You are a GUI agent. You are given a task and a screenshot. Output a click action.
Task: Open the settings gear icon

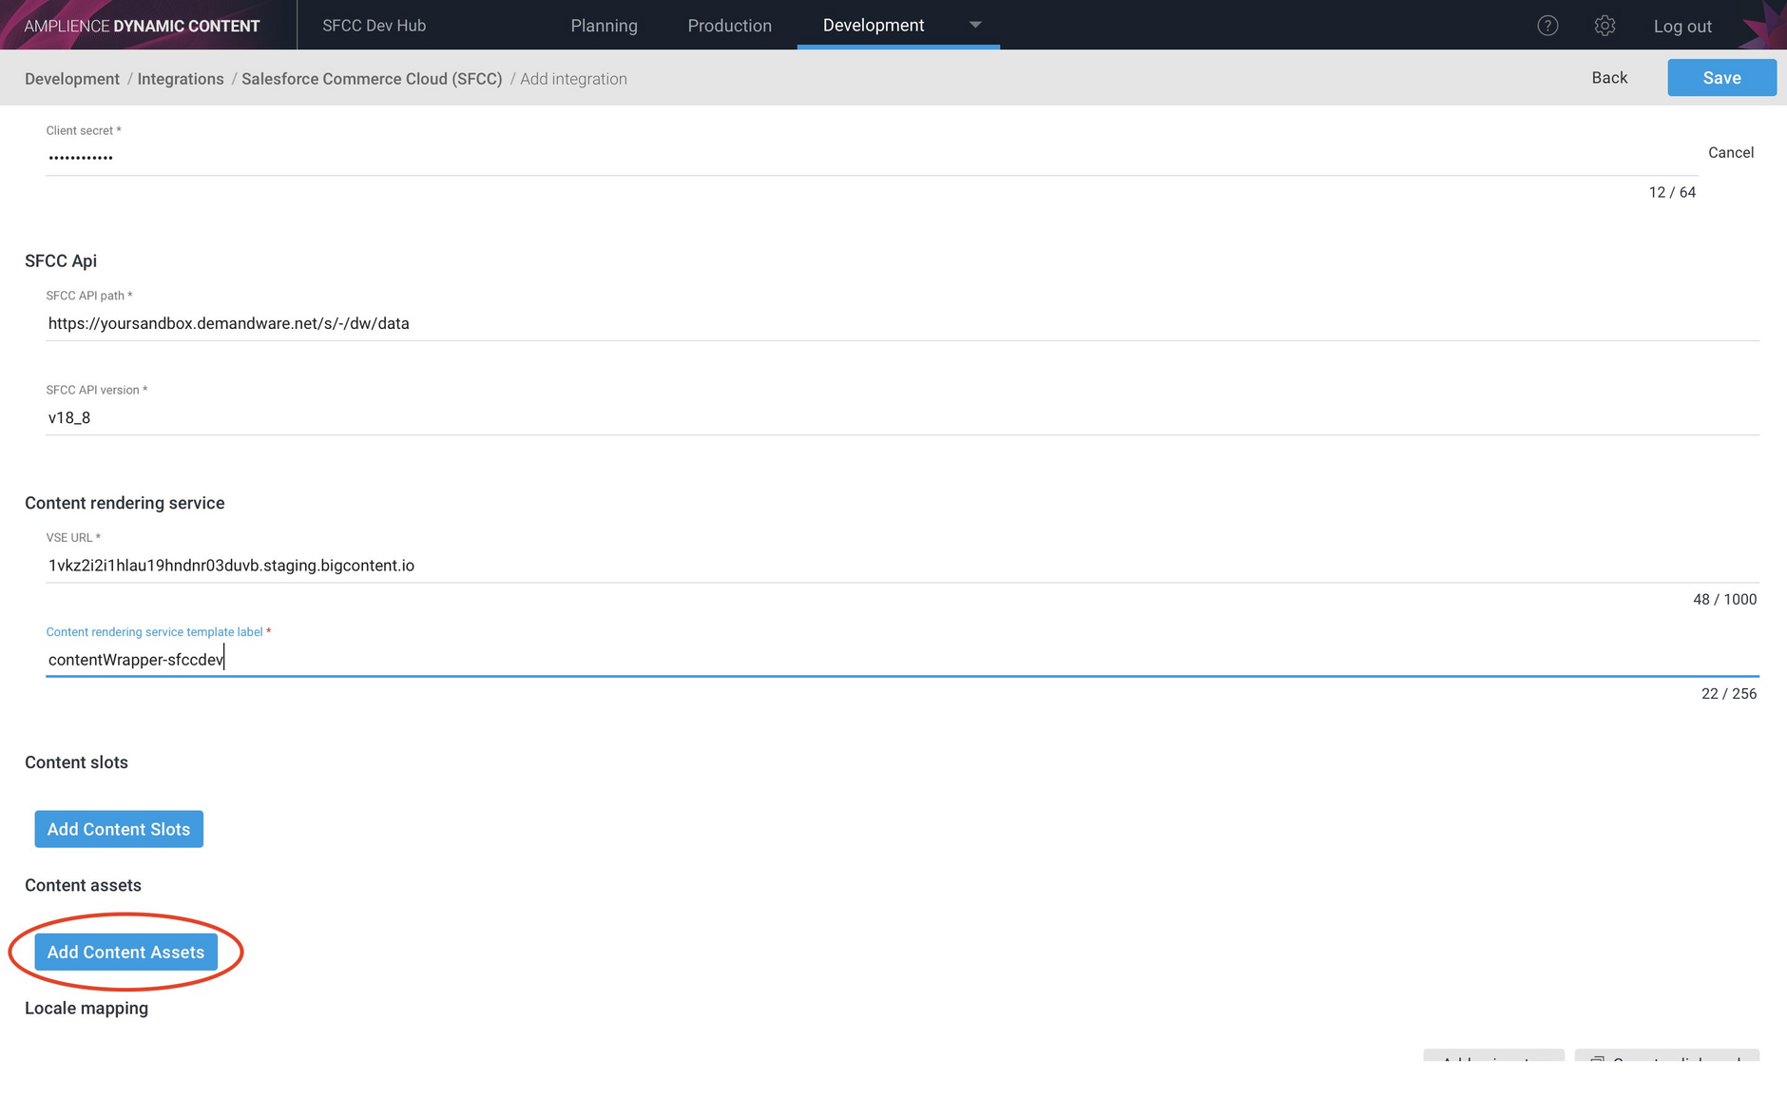pos(1604,26)
